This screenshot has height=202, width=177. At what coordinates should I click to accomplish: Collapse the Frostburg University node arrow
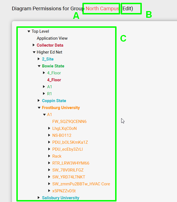pos(39,108)
